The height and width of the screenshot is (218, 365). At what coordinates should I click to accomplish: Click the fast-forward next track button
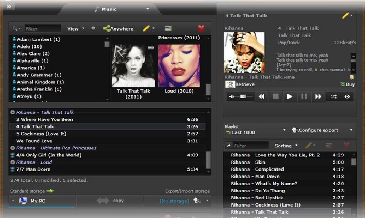click(318, 96)
